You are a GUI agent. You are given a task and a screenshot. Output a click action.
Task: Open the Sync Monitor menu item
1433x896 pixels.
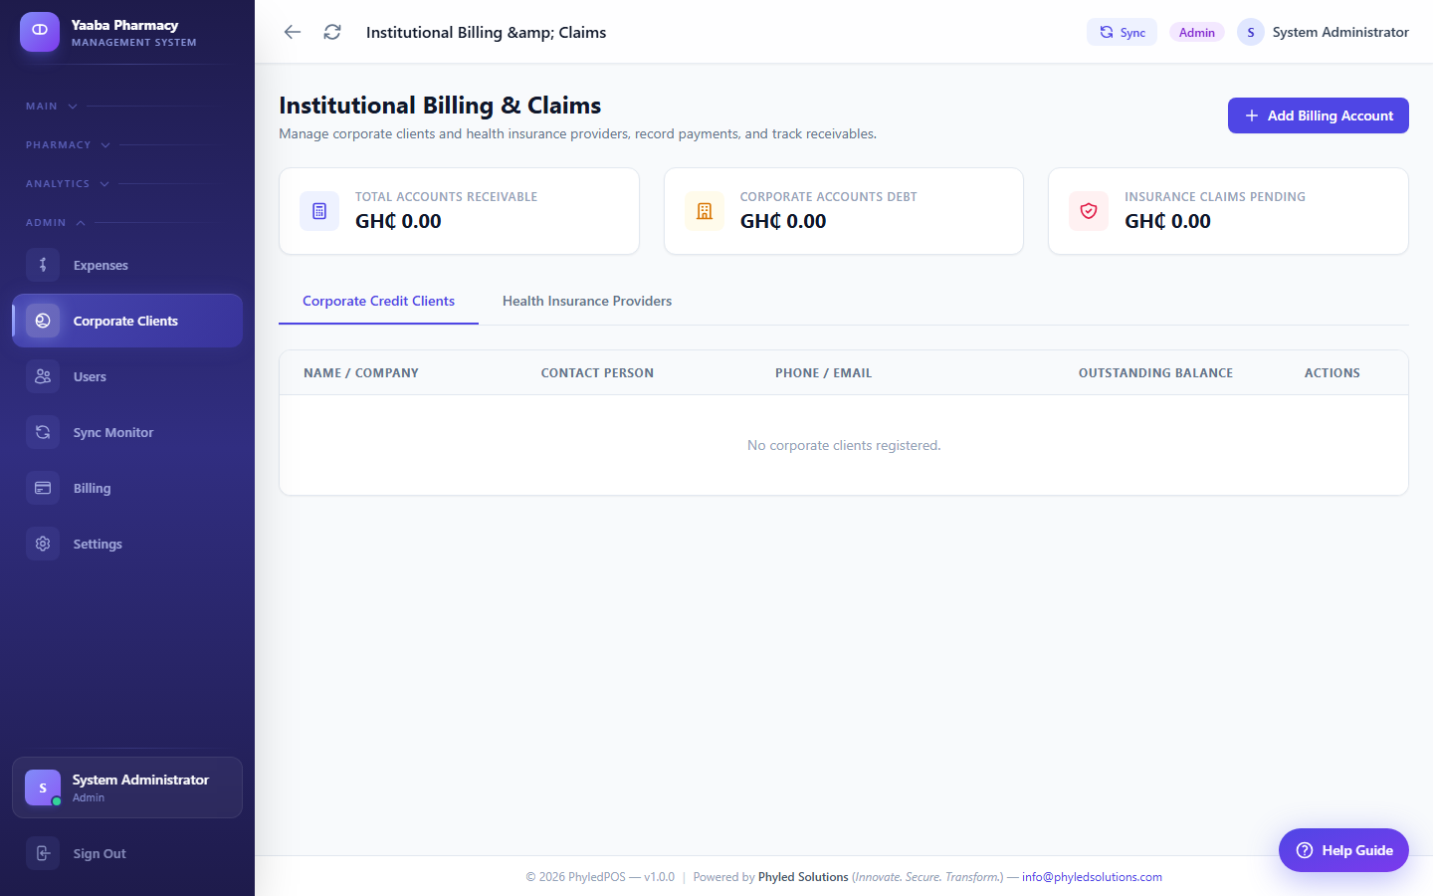coord(127,432)
